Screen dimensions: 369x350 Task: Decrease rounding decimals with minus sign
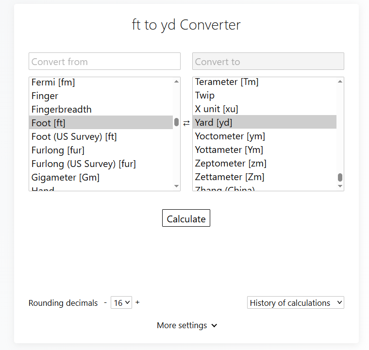[x=105, y=302]
